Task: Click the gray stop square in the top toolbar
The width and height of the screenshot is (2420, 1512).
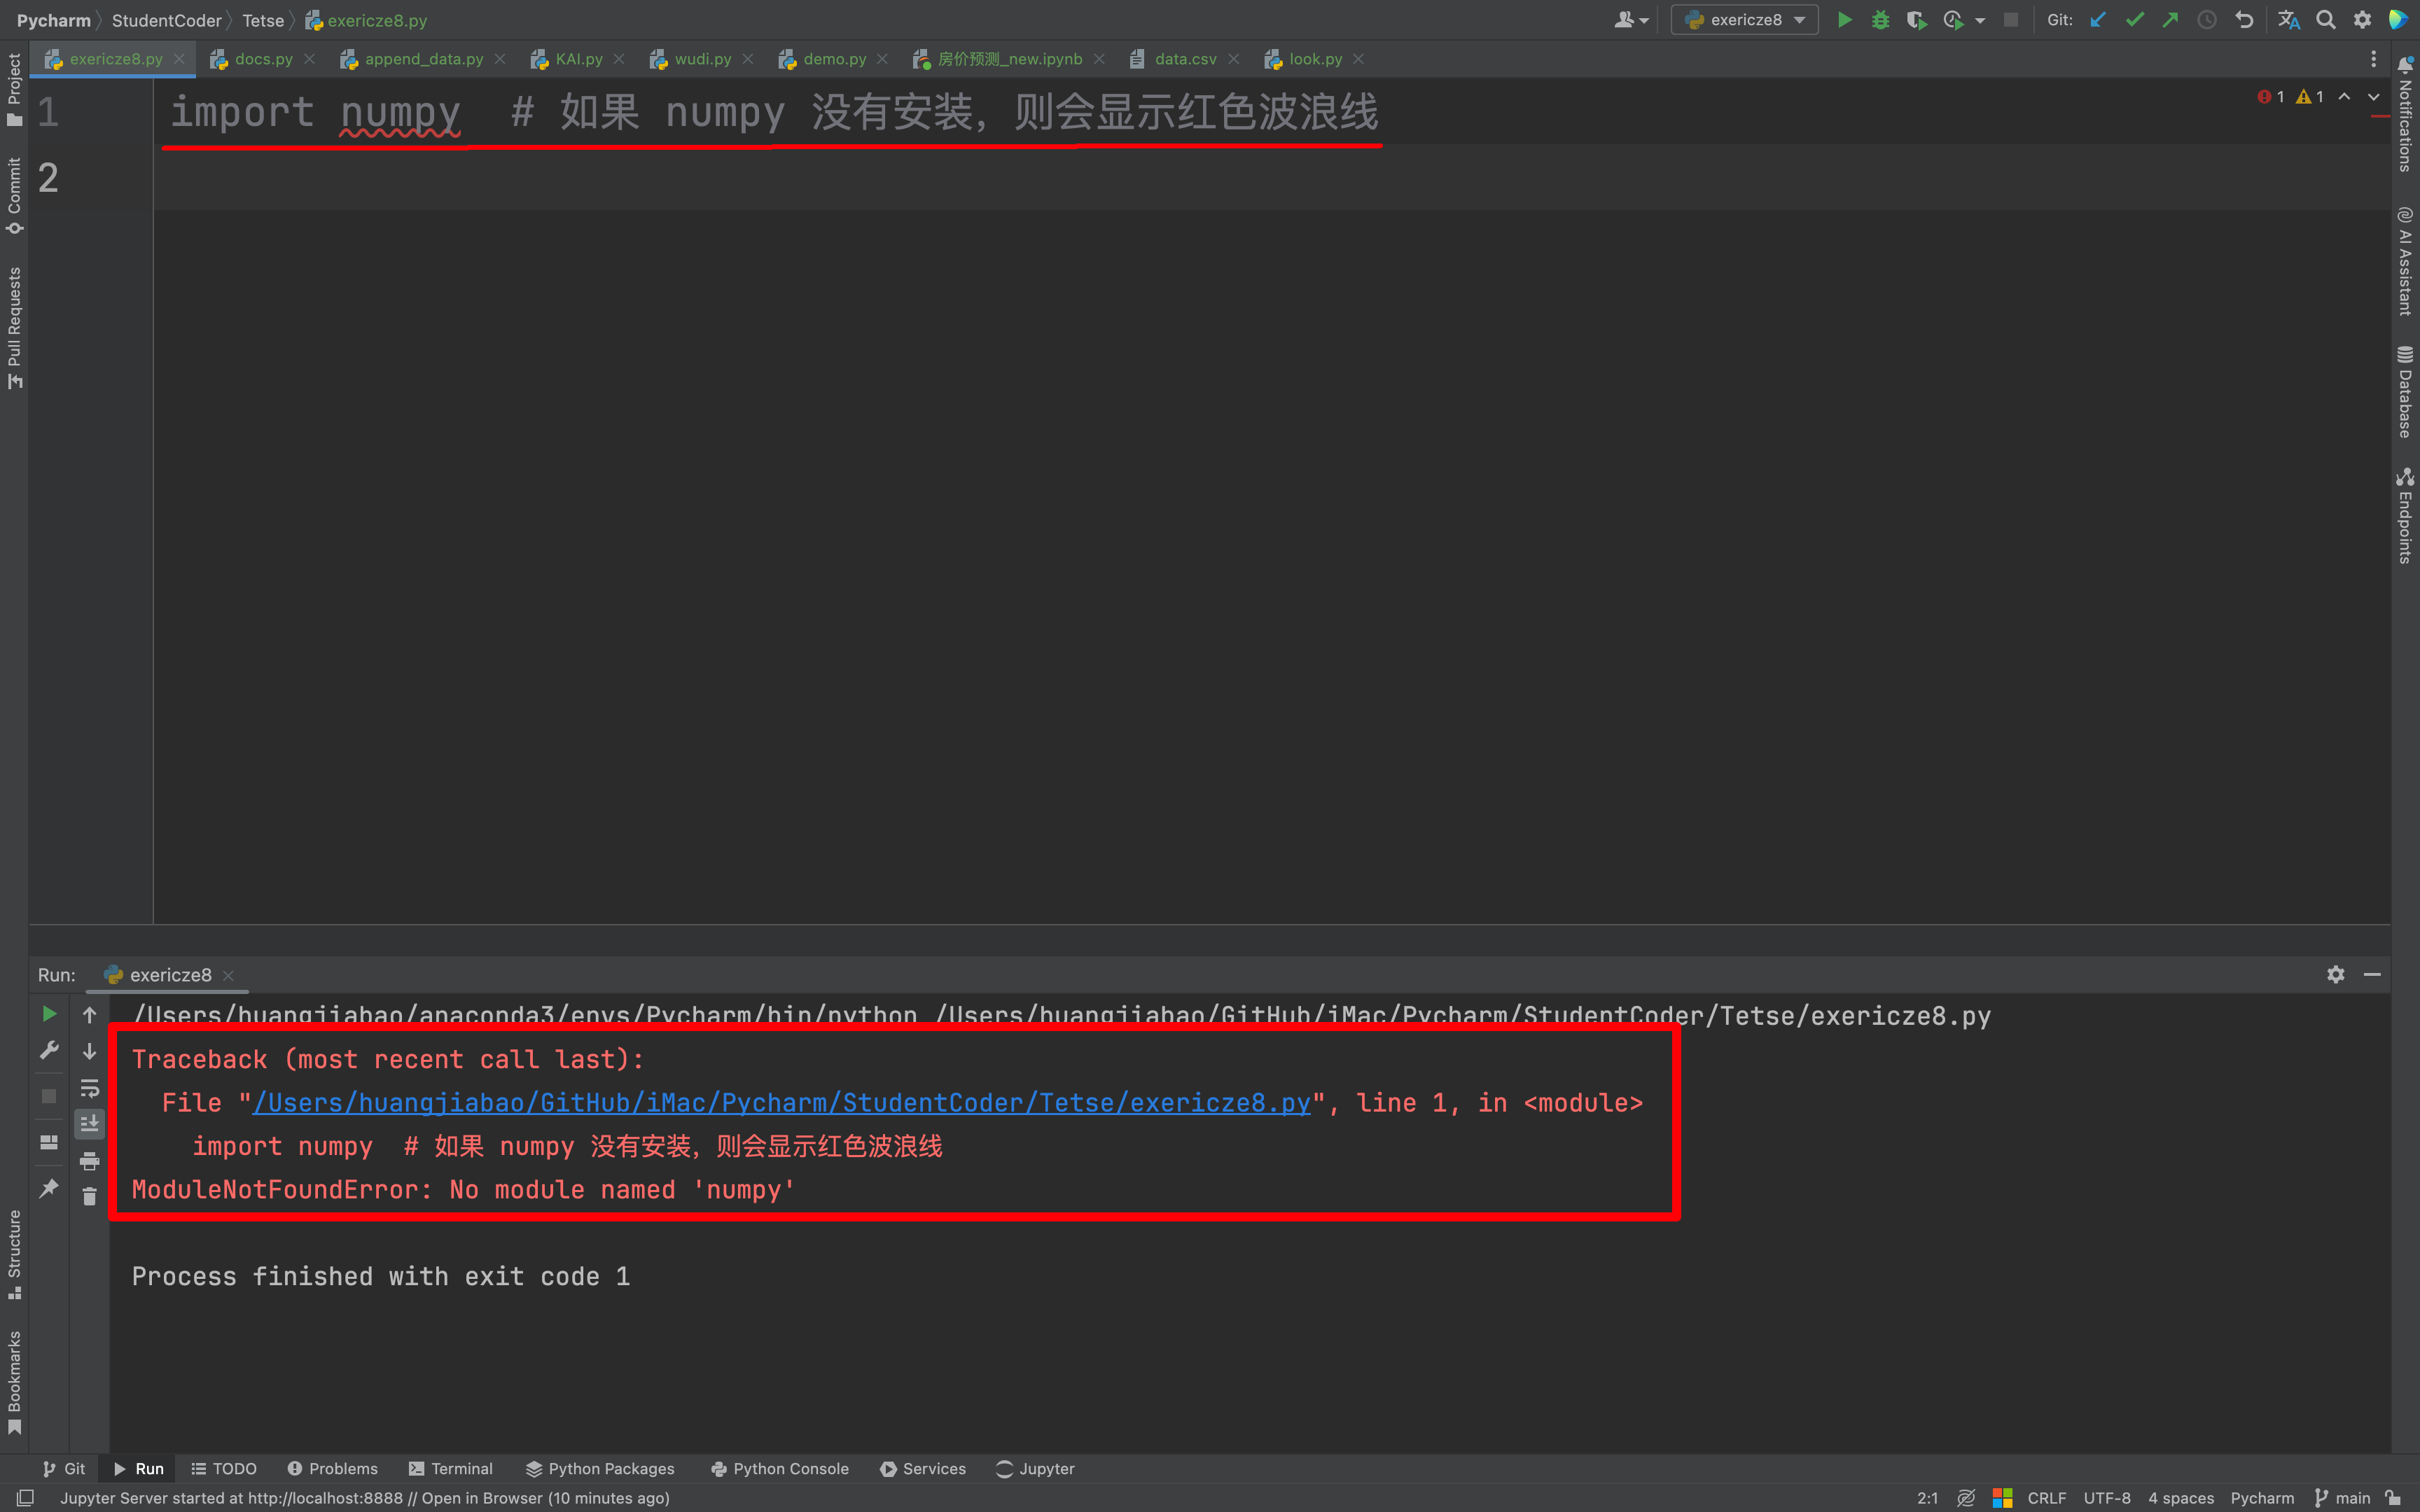Action: [x=2010, y=20]
